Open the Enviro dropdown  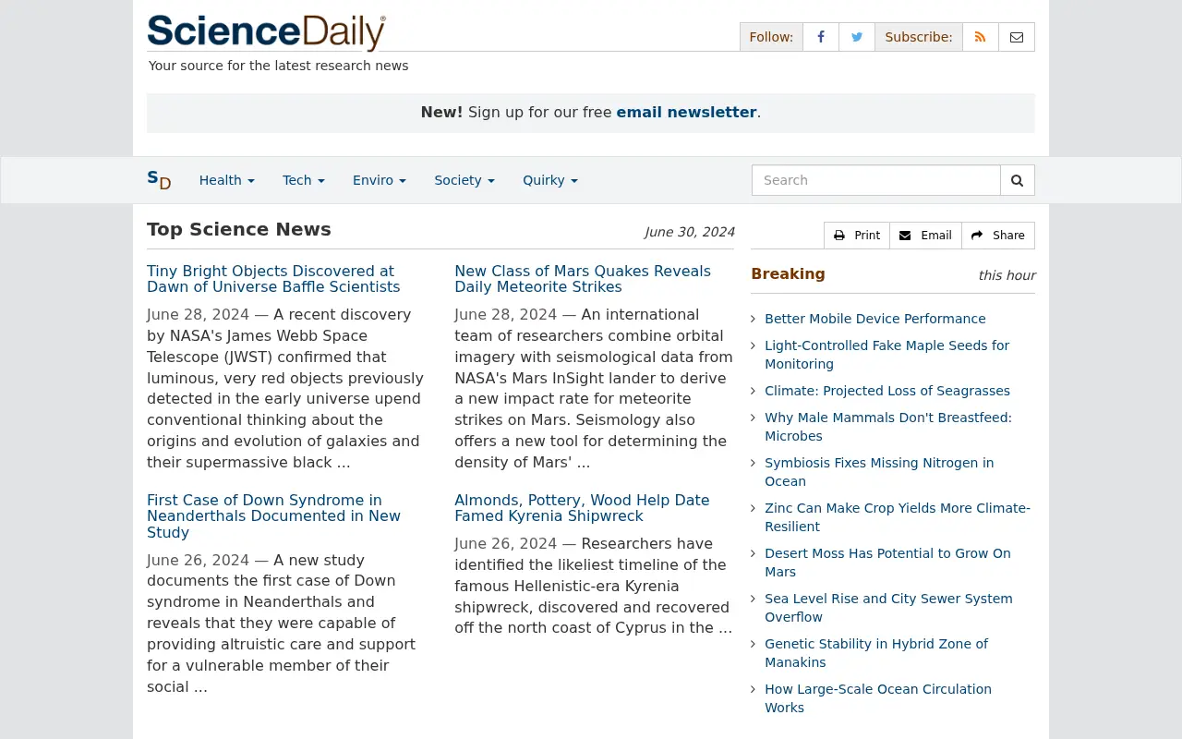(380, 180)
